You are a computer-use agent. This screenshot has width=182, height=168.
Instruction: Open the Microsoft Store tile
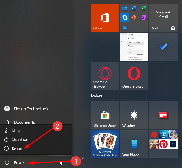coord(105,115)
